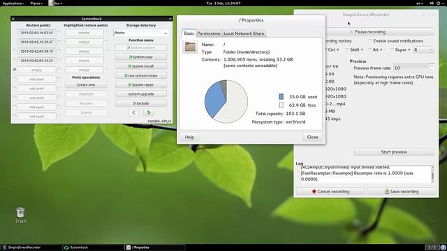Viewport: 447px width, 251px height.
Task: Click the Start preview button
Action: pyautogui.click(x=394, y=152)
